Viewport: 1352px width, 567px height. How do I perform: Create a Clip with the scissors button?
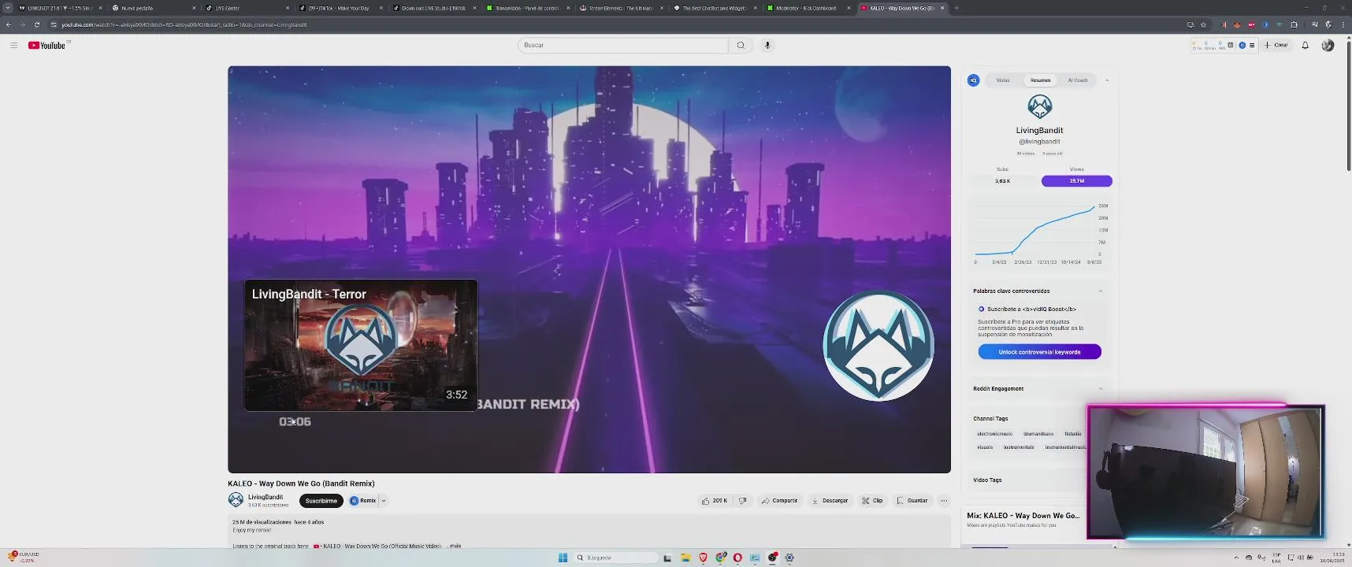pyautogui.click(x=872, y=500)
